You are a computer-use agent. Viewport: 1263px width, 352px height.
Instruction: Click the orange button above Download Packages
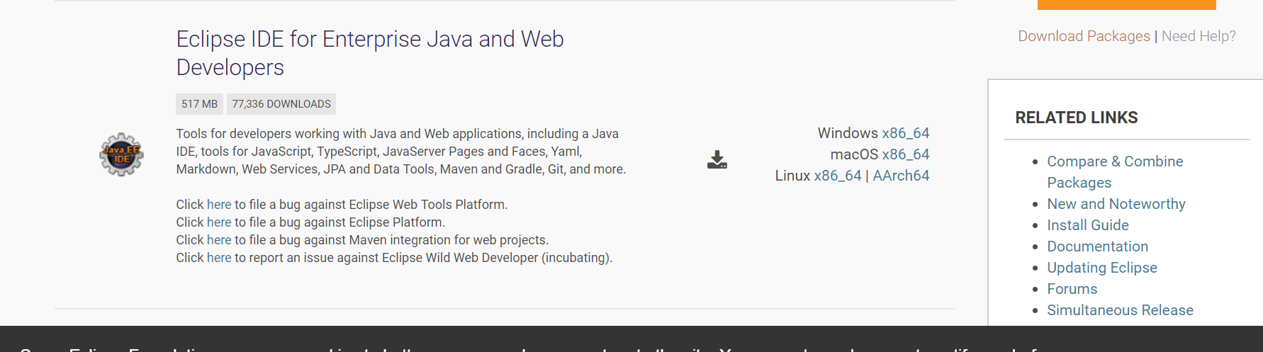tap(1127, 4)
